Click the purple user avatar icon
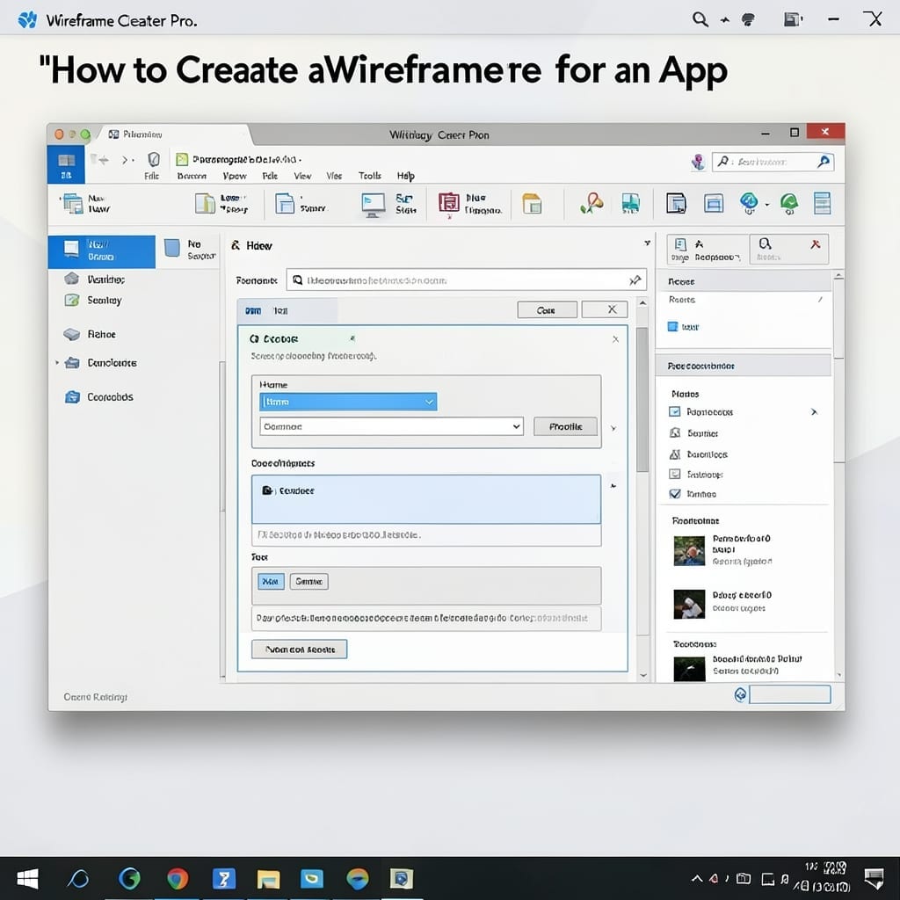 coord(697,162)
